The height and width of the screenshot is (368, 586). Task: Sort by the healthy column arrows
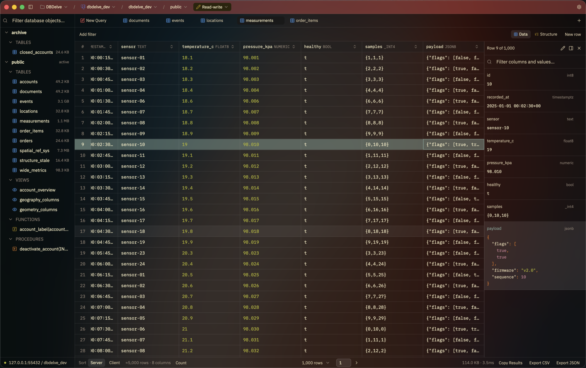click(355, 47)
